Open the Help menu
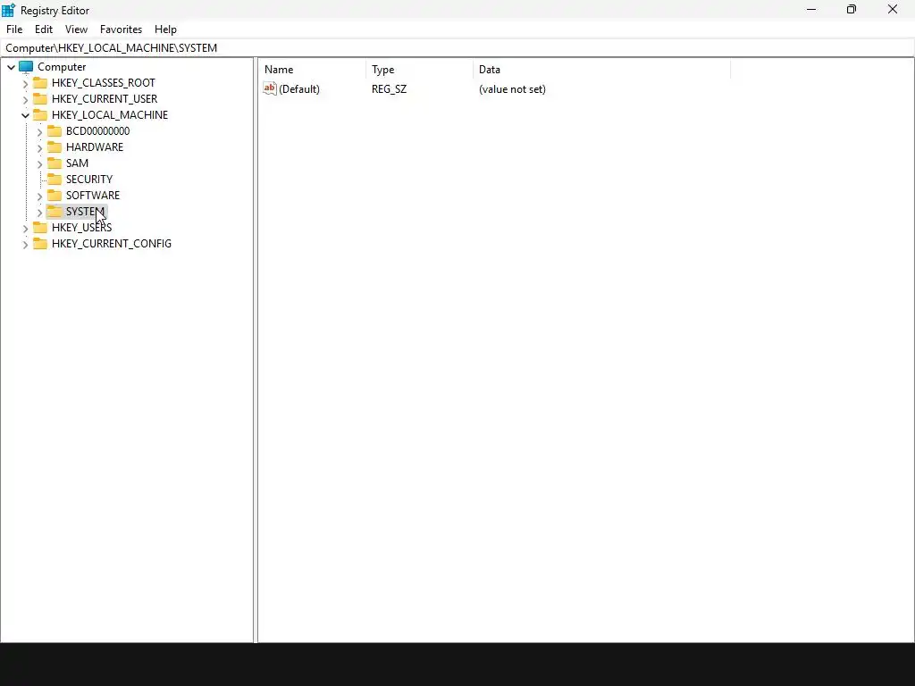 (x=165, y=29)
